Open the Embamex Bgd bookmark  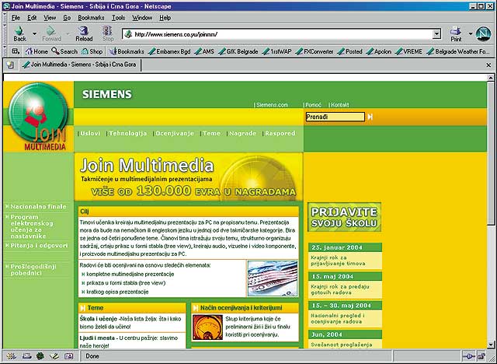[169, 51]
